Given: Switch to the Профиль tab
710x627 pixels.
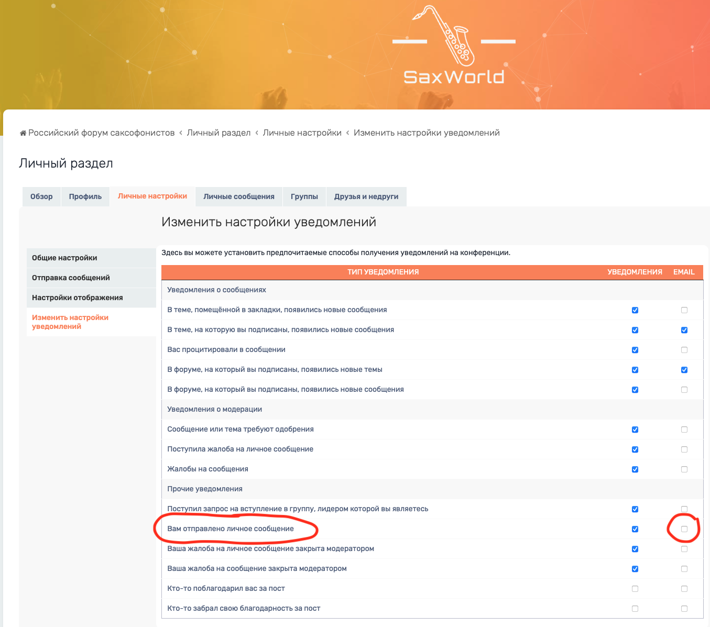Looking at the screenshot, I should (85, 196).
